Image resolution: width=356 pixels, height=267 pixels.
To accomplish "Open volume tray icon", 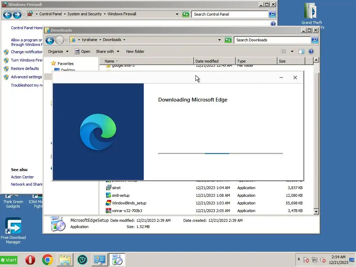I will (x=323, y=260).
